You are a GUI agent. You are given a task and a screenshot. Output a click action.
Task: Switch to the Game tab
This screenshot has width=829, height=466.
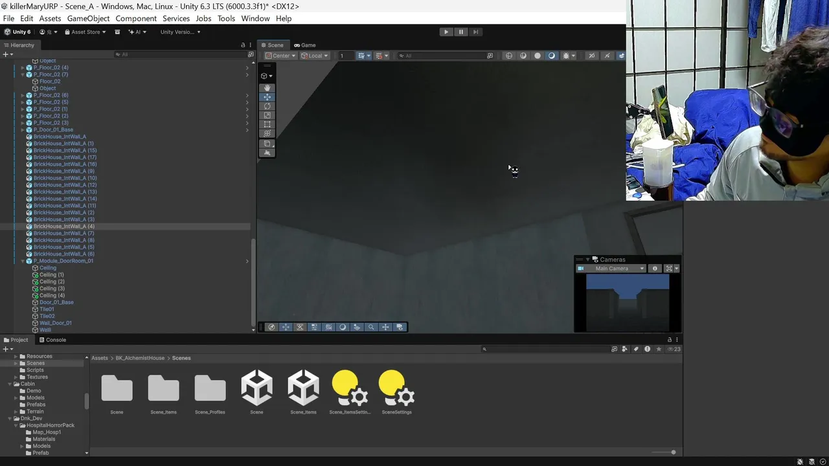(x=304, y=45)
